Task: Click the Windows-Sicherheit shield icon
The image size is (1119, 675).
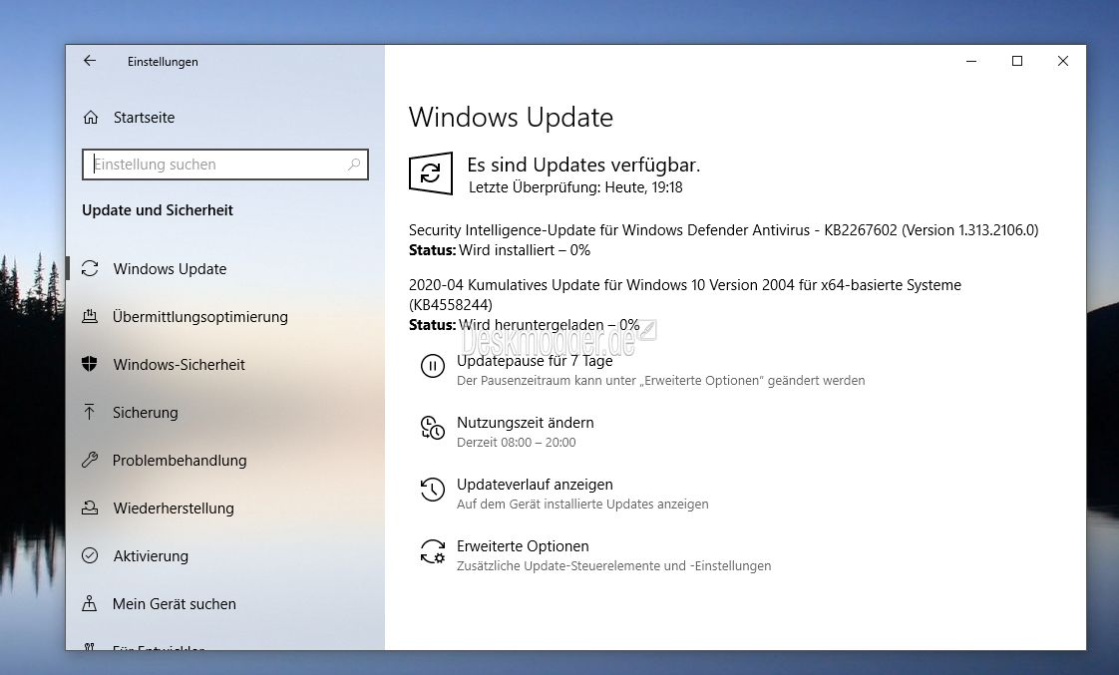Action: click(89, 364)
